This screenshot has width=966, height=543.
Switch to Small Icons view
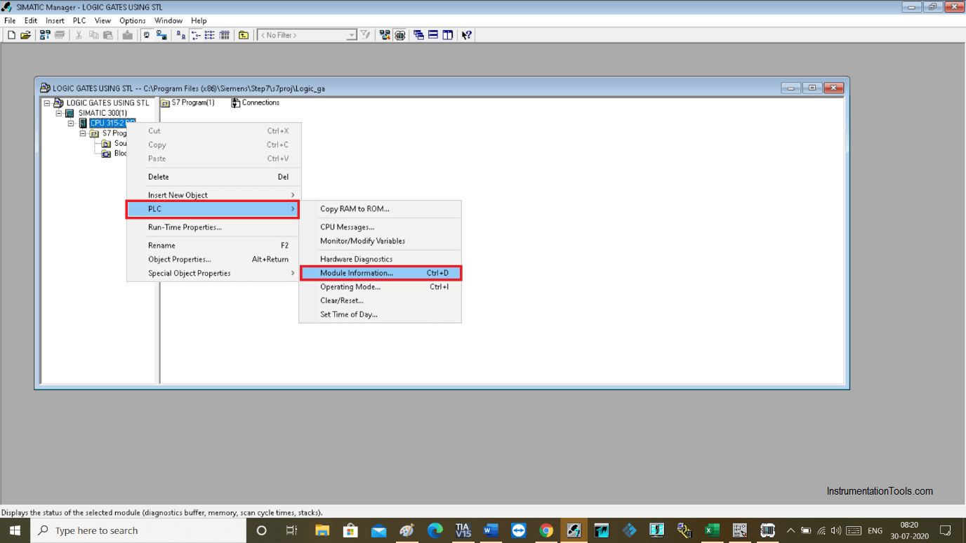195,35
